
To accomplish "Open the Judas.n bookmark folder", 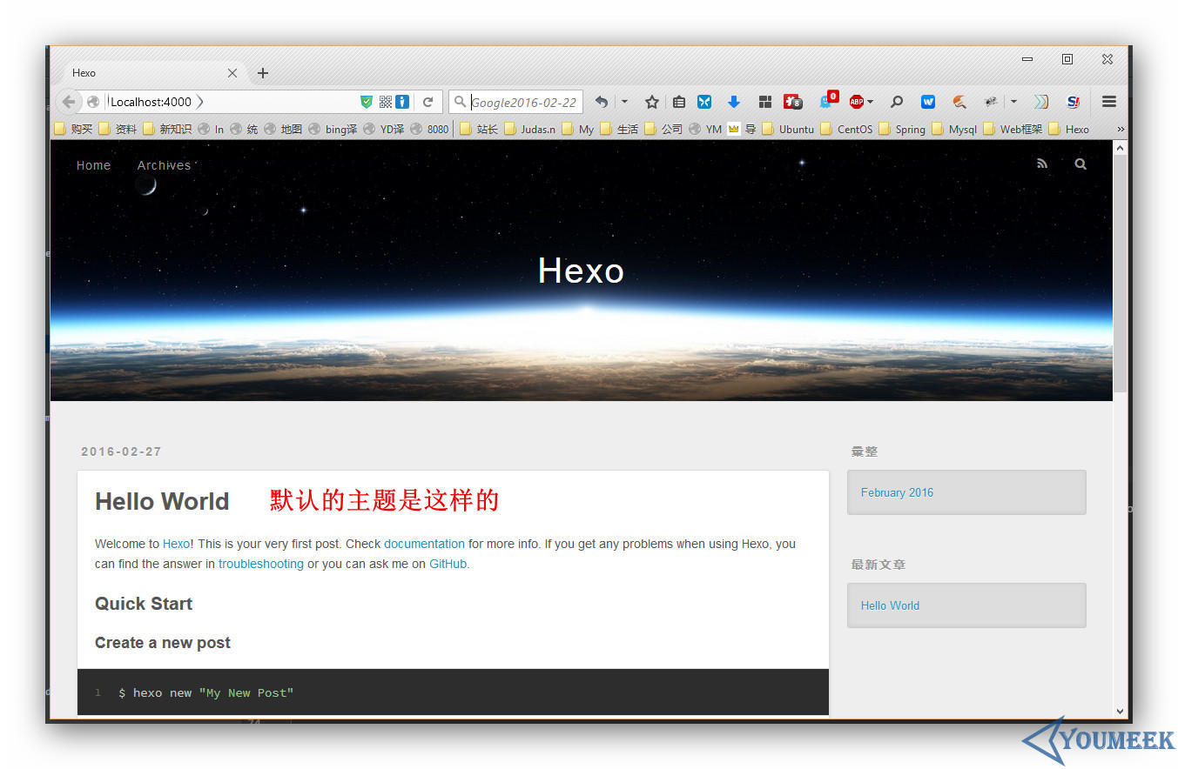I will tap(529, 129).
